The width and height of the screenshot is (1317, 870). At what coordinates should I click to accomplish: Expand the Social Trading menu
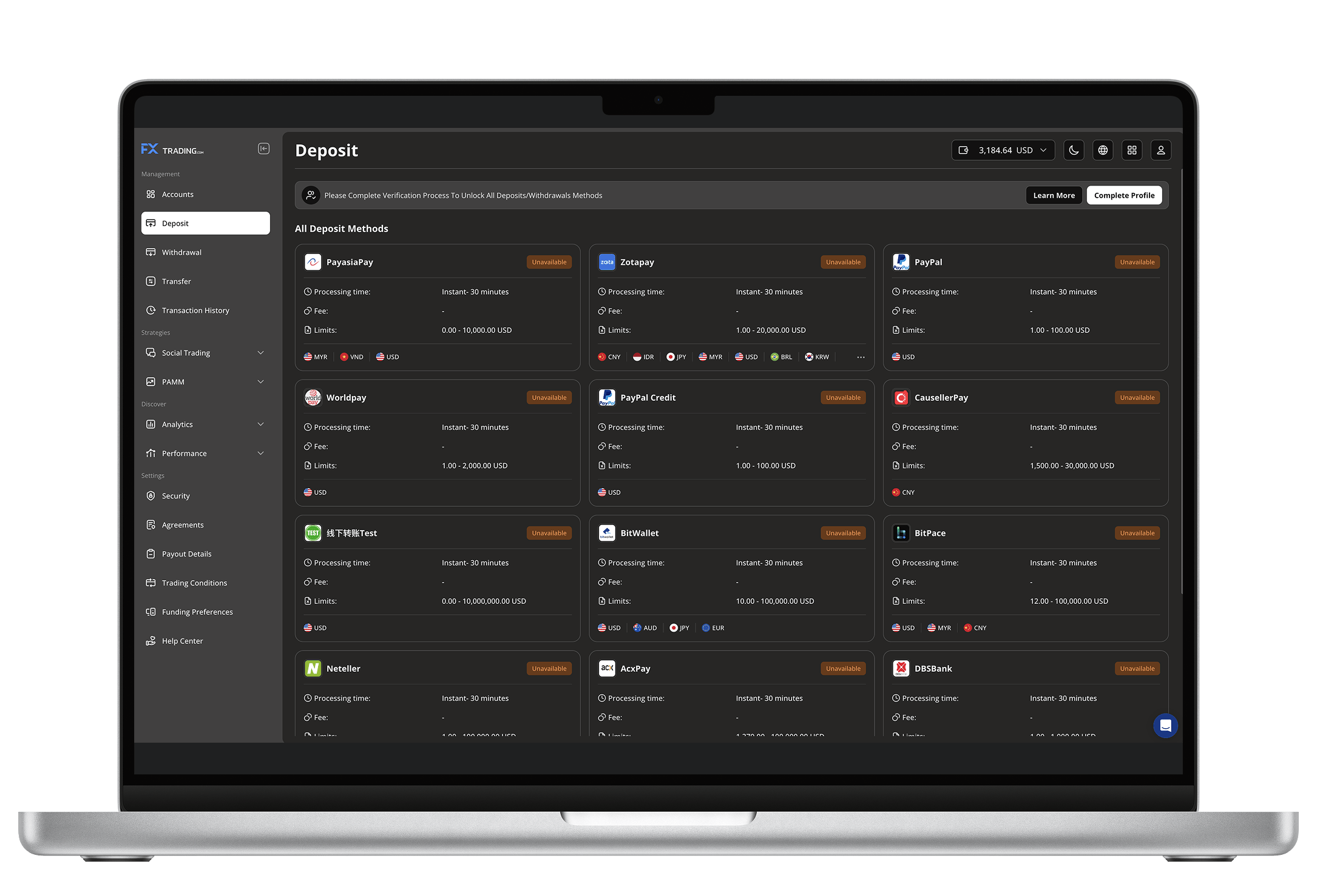260,353
